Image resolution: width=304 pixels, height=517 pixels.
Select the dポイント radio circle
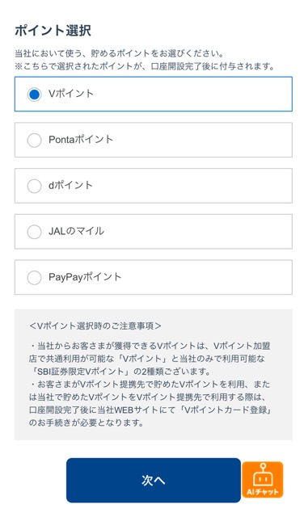pos(34,186)
